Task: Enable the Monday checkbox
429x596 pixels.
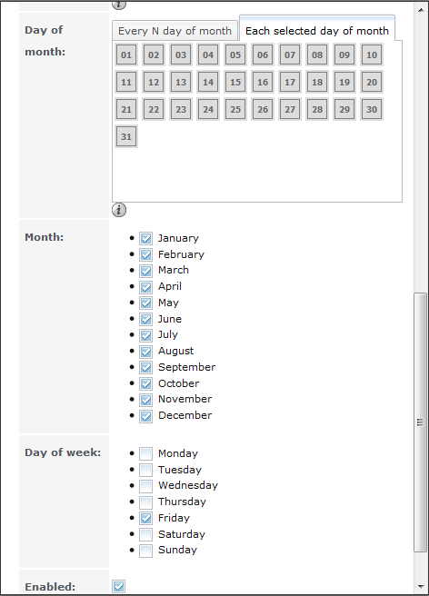Action: (x=145, y=453)
